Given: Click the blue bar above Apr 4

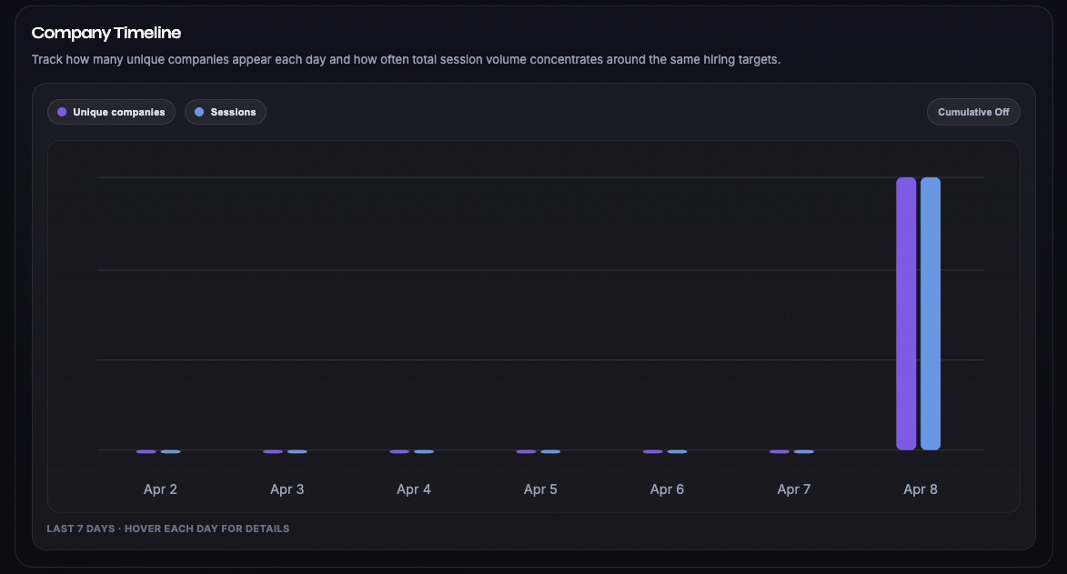Looking at the screenshot, I should [x=422, y=450].
